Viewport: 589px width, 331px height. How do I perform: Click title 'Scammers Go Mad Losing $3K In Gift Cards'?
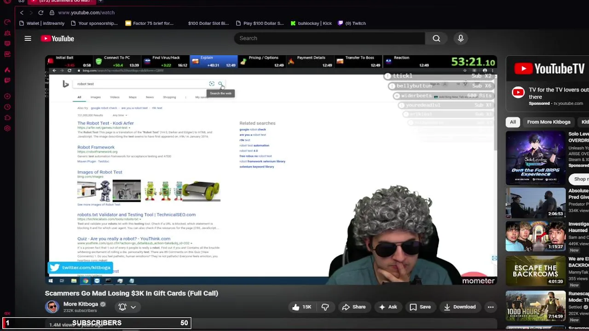(x=132, y=293)
